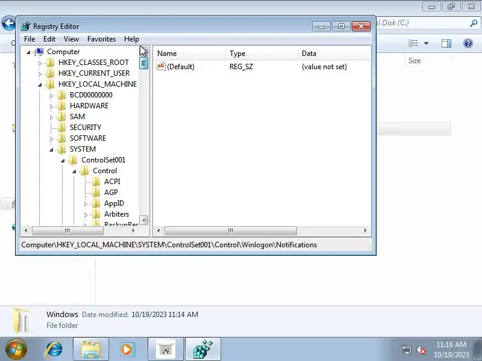Viewport: 482px width, 361px height.
Task: Click the HKEY_CURRENT_USER folder icon
Action: [x=50, y=73]
